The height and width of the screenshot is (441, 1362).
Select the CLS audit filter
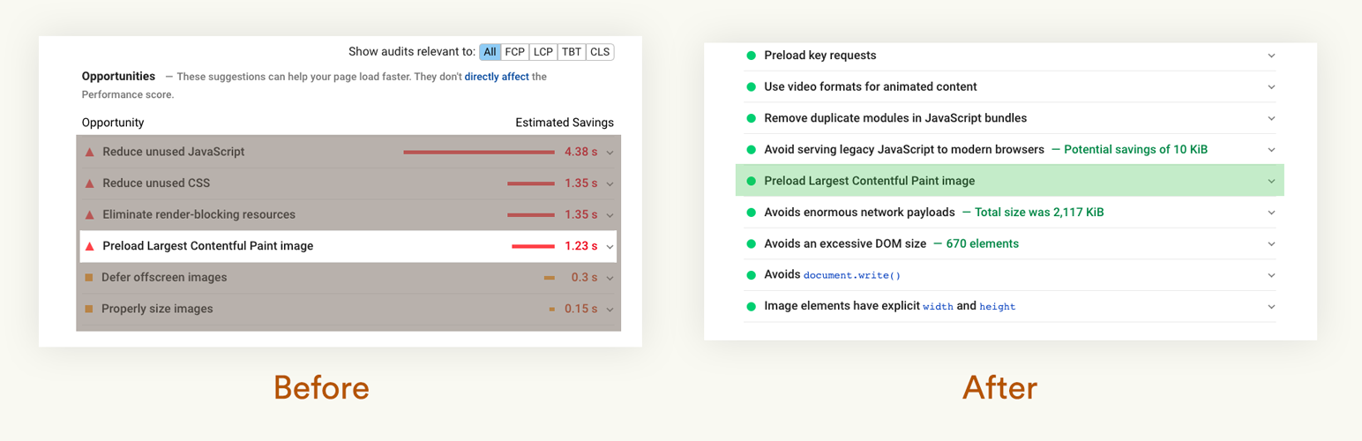pos(600,52)
